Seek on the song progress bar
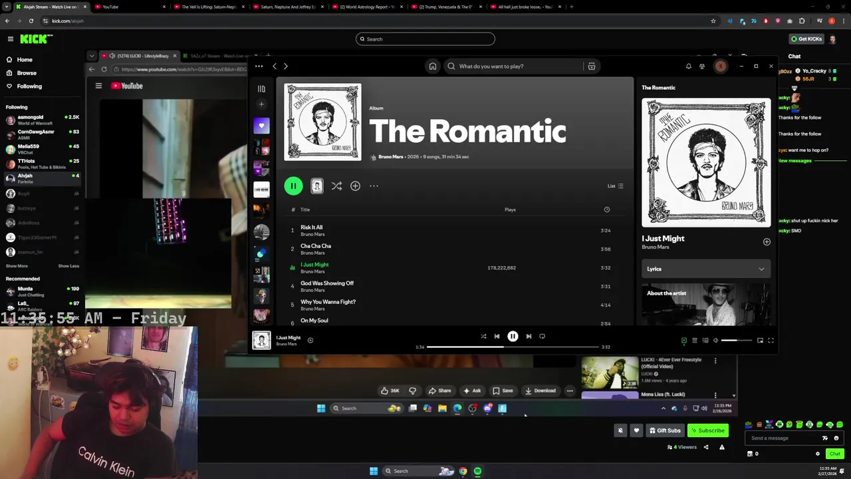 pyautogui.click(x=512, y=347)
